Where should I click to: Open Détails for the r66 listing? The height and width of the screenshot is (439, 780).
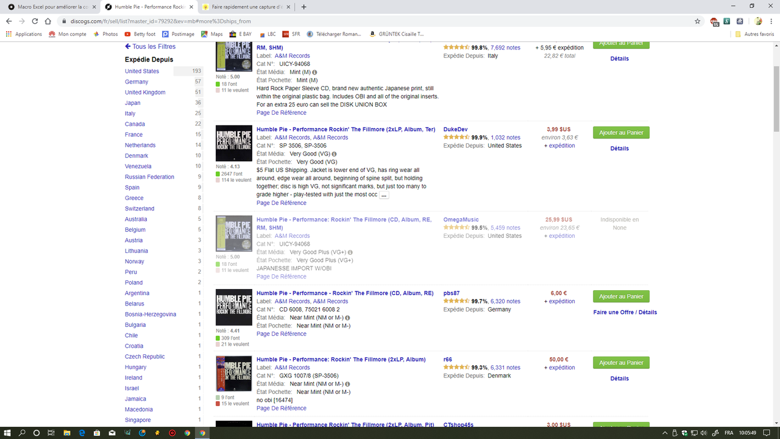point(619,379)
